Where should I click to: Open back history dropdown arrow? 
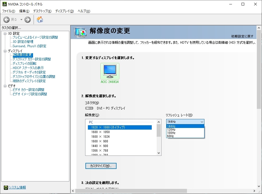[x=21, y=20]
